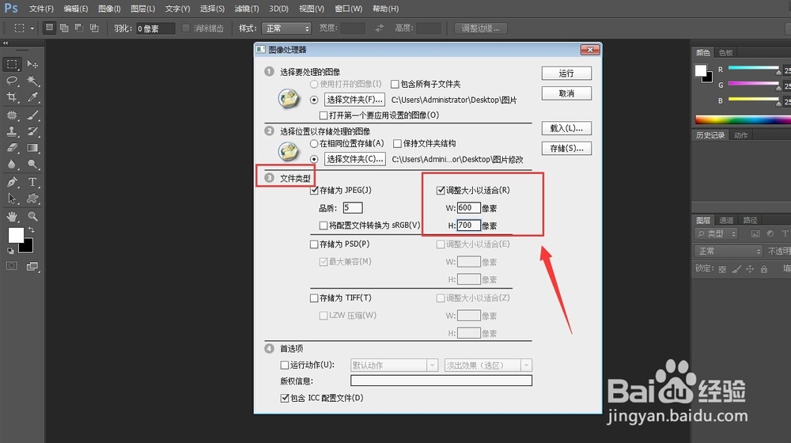Select the Zoom tool
The image size is (791, 443).
click(32, 217)
